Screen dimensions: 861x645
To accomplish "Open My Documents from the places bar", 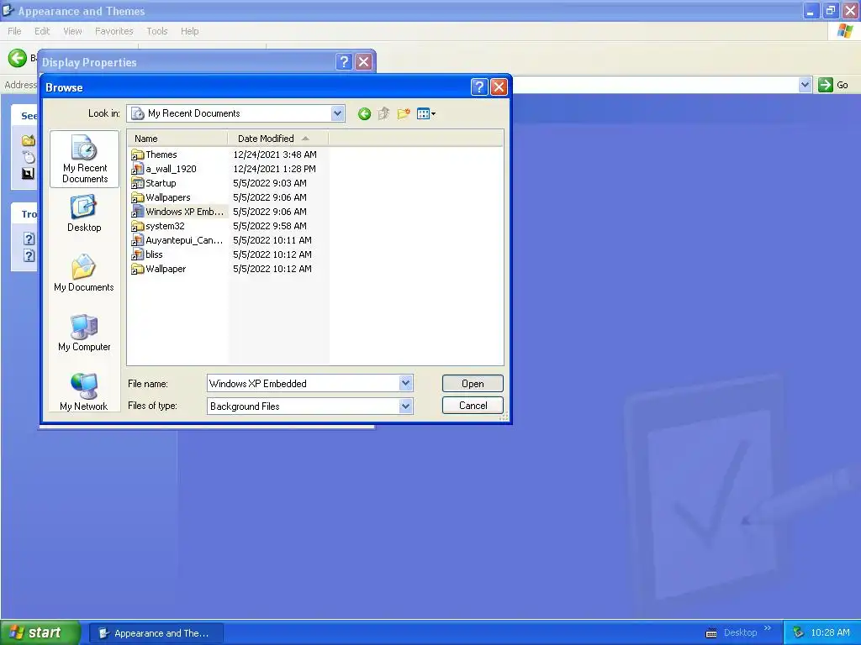I will [84, 273].
